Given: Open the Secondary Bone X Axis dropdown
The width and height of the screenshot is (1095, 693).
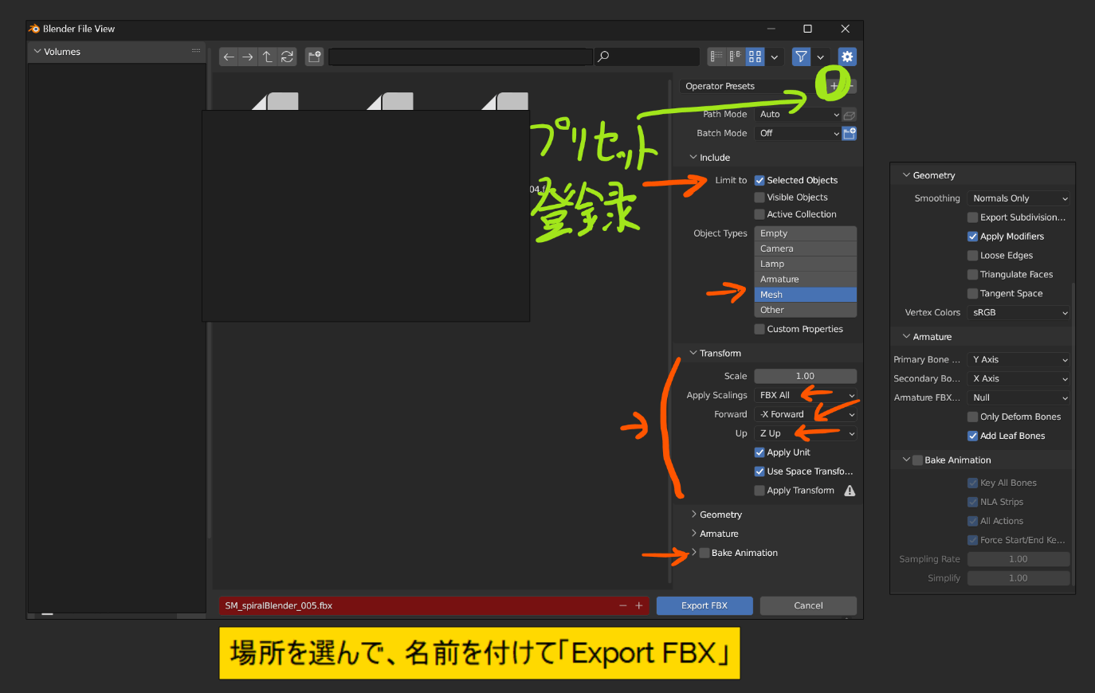Looking at the screenshot, I should [x=1018, y=379].
